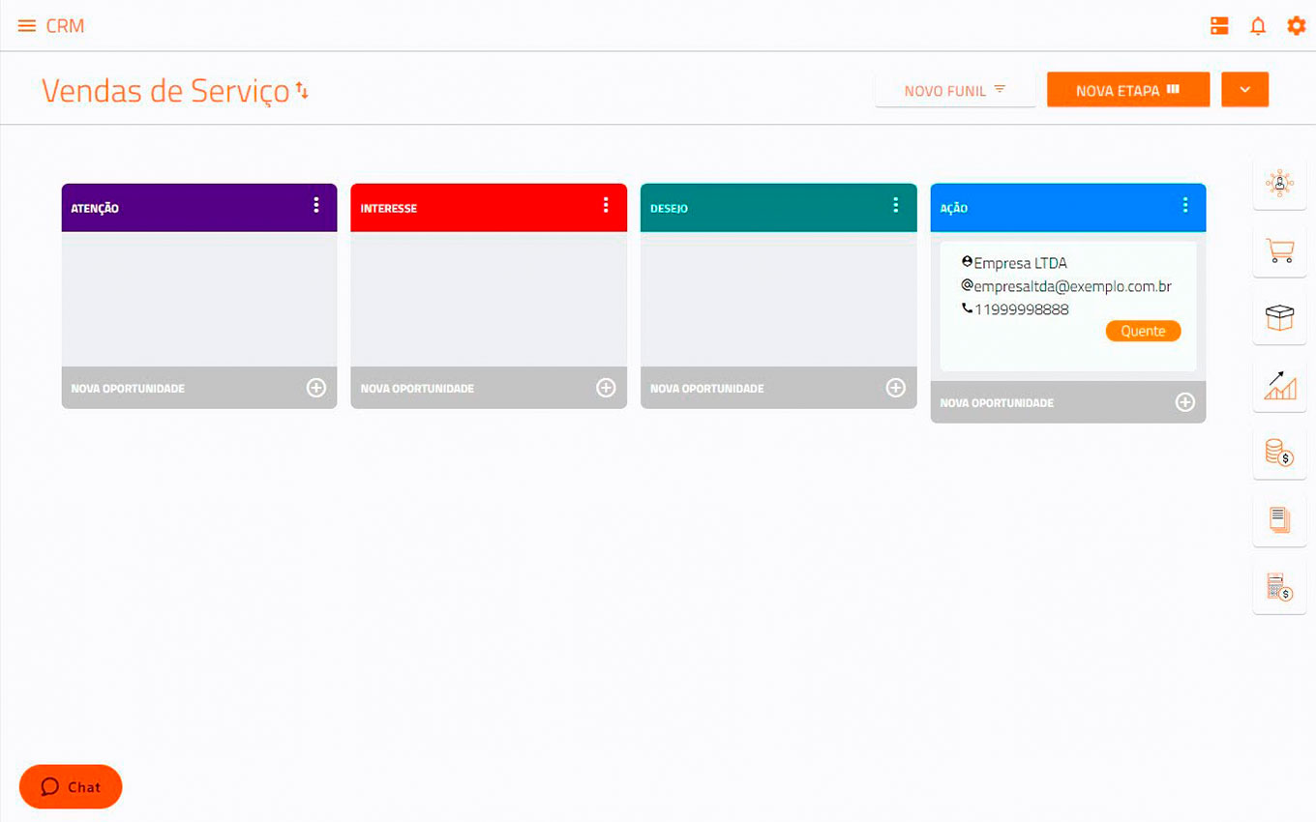Open the Ação column three-dot menu

[x=1185, y=205]
